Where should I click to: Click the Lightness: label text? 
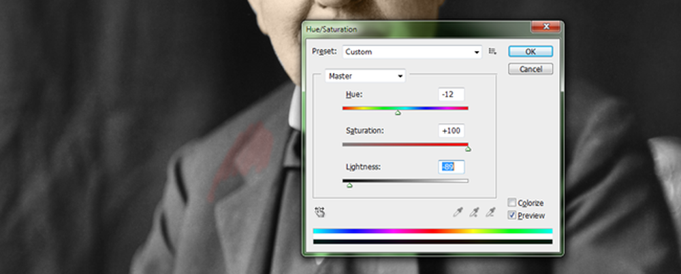click(363, 167)
